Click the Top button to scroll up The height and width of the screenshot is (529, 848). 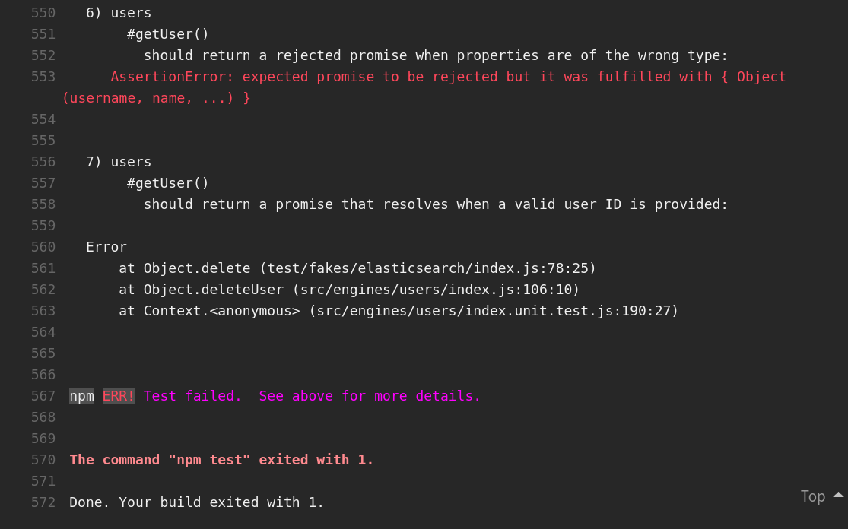(813, 496)
